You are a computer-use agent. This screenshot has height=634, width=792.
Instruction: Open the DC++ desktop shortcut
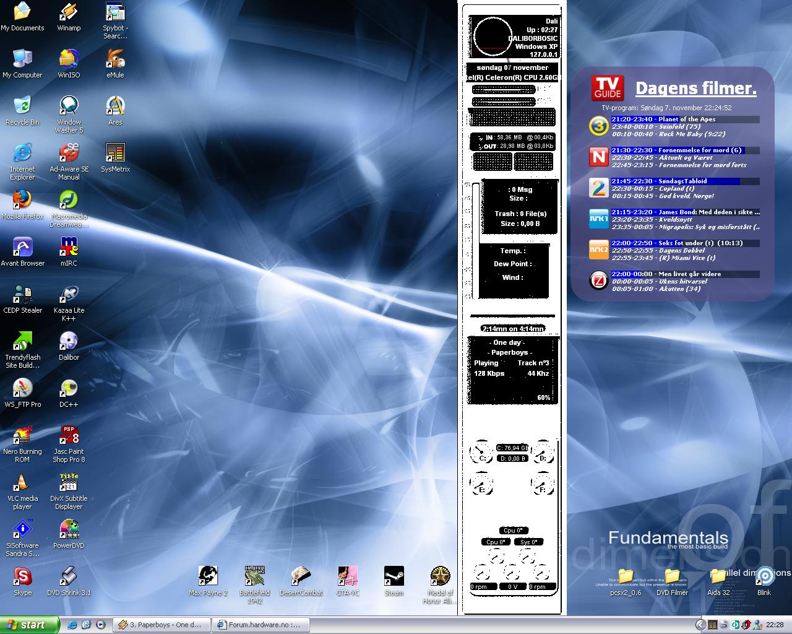[69, 394]
